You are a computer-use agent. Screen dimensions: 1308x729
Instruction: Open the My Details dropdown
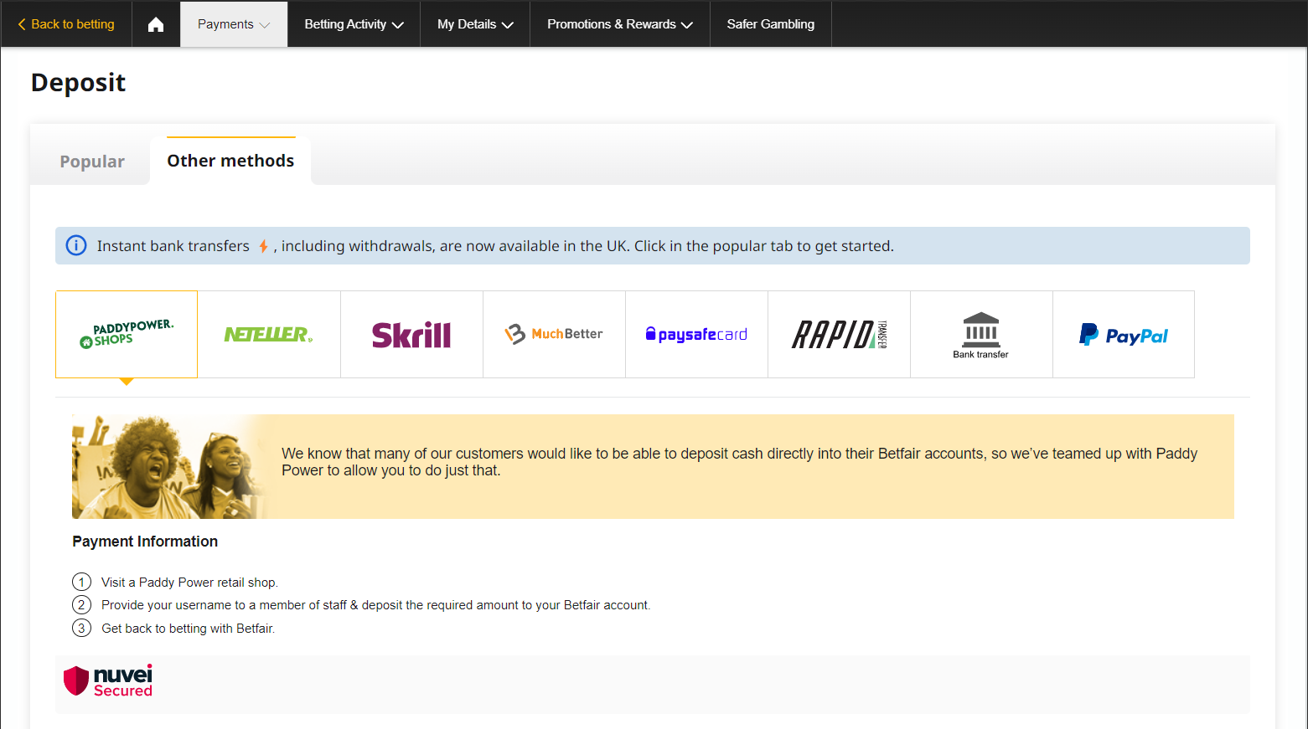click(x=475, y=24)
